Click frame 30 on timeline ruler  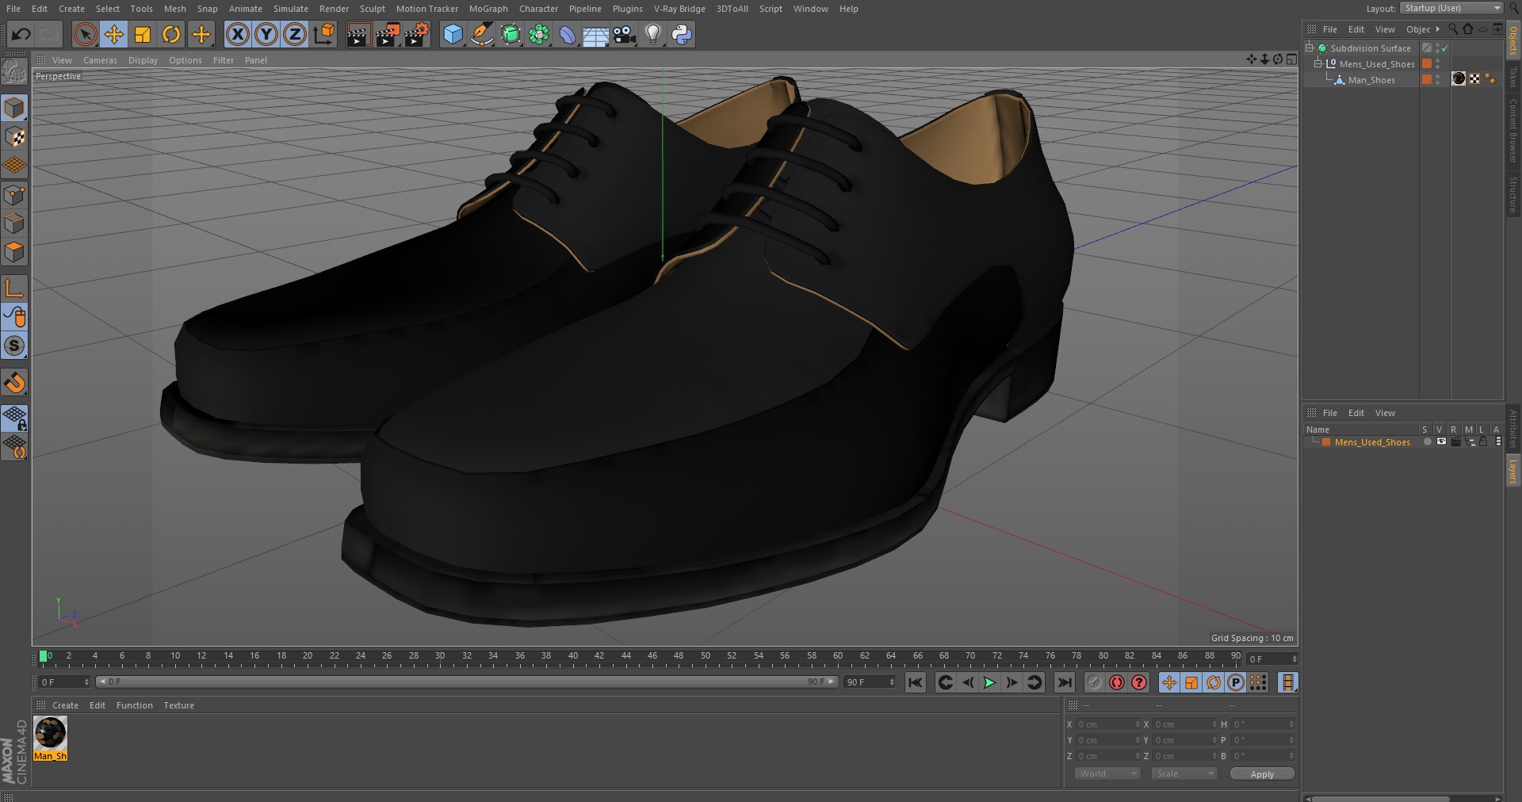(x=440, y=658)
